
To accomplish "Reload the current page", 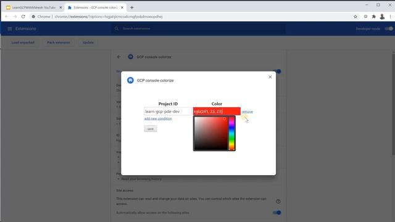I will (x=23, y=17).
